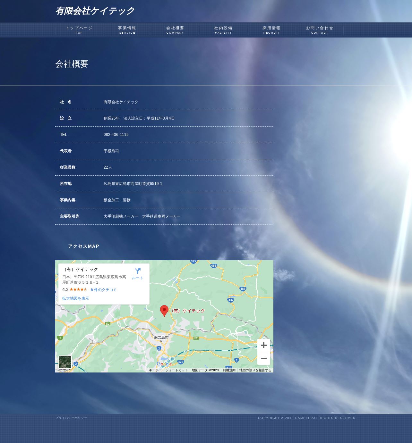Click the red location pin on map
412x443 pixels.
(164, 311)
